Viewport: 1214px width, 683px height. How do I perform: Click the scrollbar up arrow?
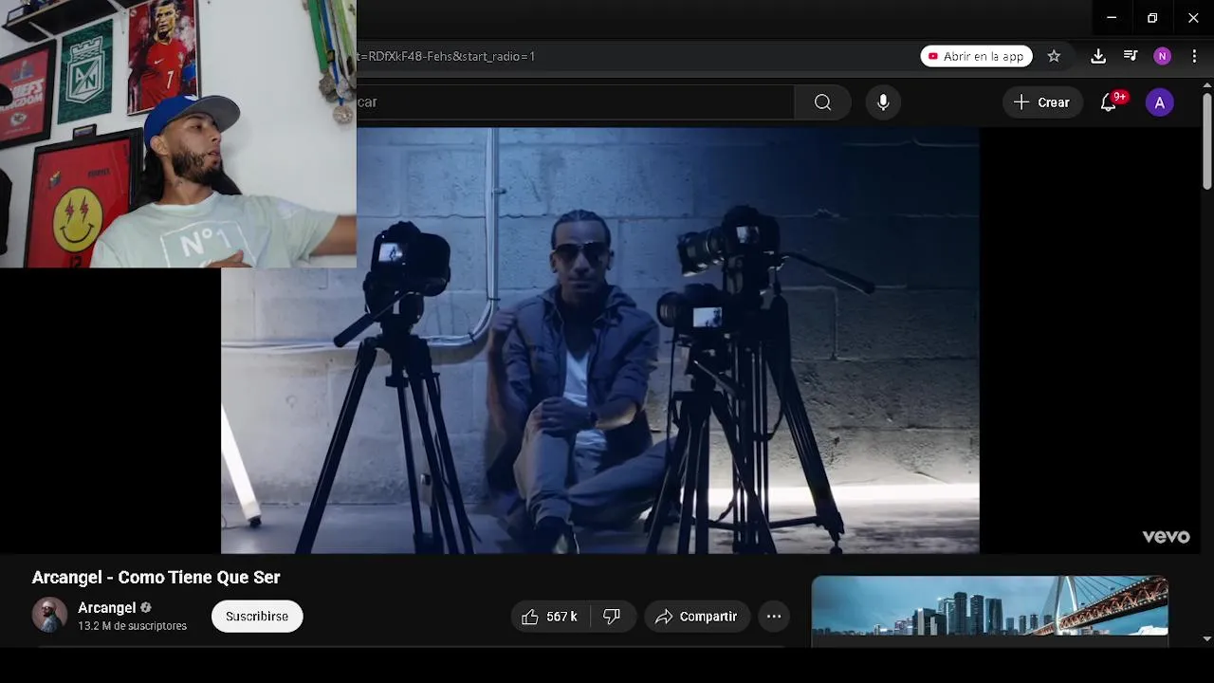(x=1206, y=85)
